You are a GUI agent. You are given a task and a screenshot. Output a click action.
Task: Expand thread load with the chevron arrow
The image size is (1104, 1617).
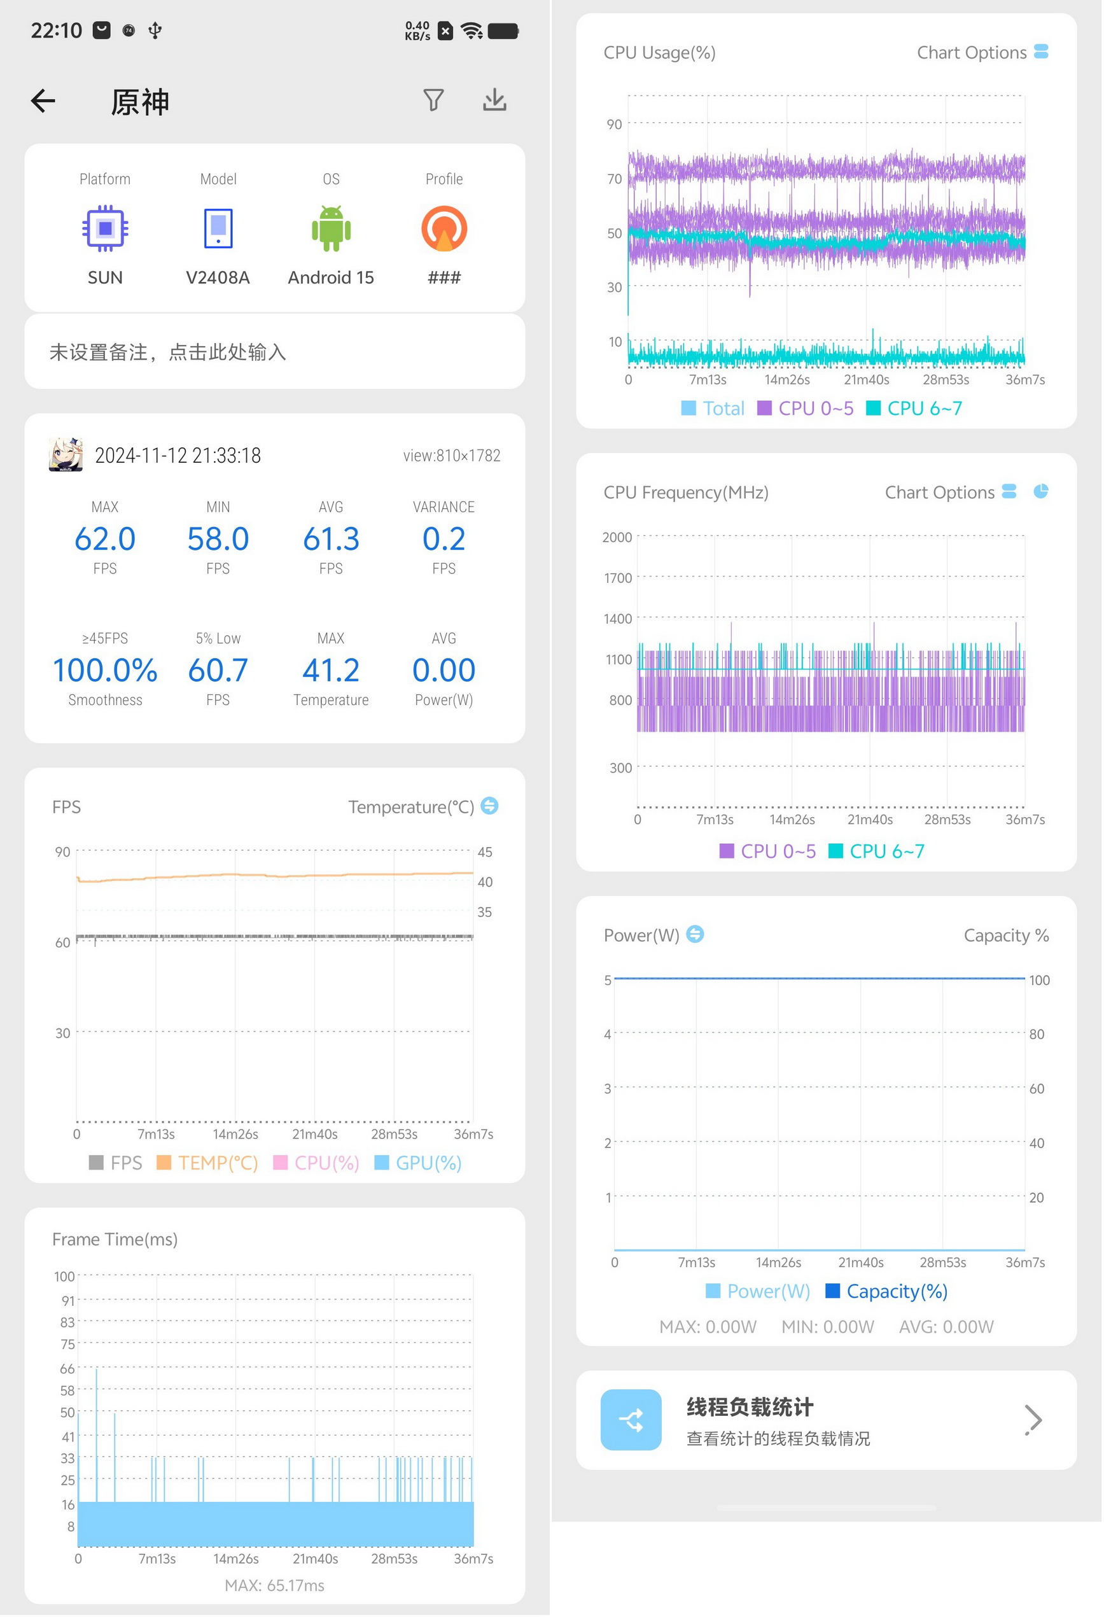[1035, 1422]
